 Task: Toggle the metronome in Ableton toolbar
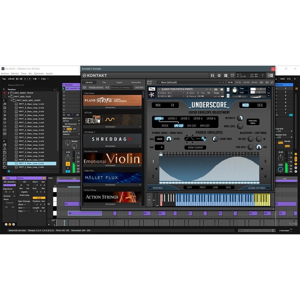point(35,79)
